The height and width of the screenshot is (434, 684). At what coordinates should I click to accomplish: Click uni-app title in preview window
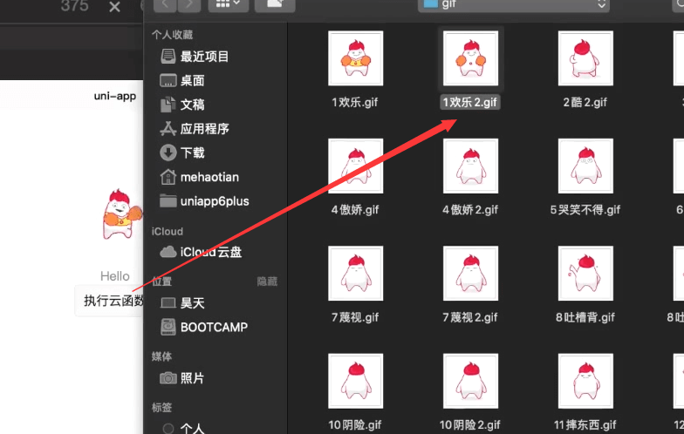[115, 96]
